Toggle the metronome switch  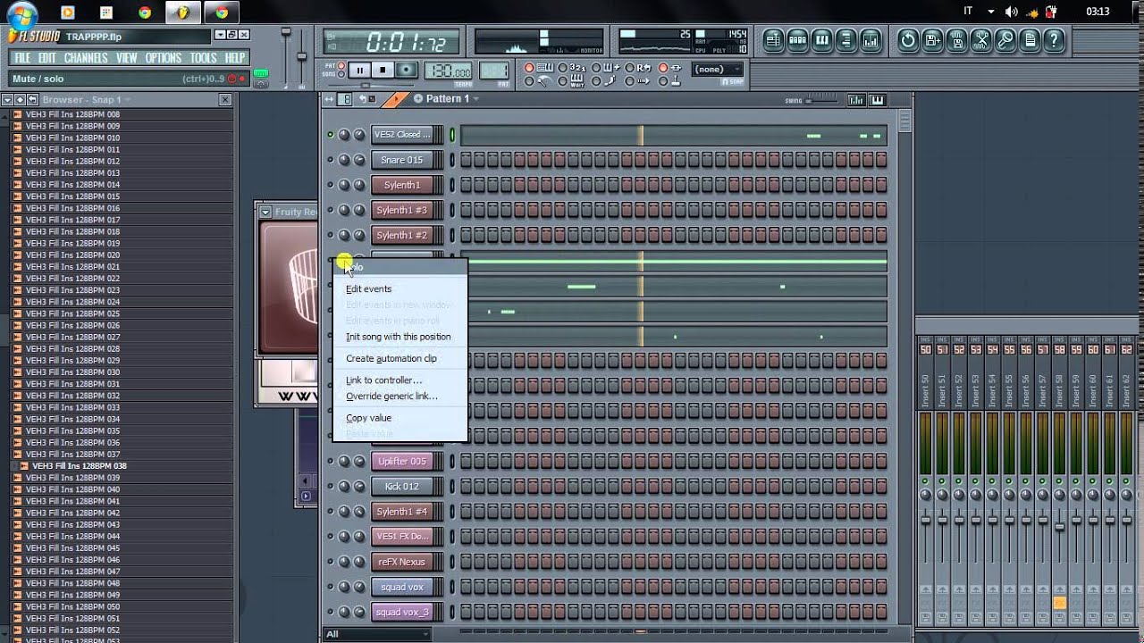point(529,81)
